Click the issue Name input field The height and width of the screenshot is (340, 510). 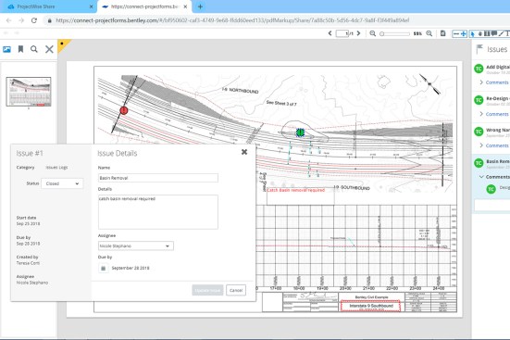(x=158, y=178)
